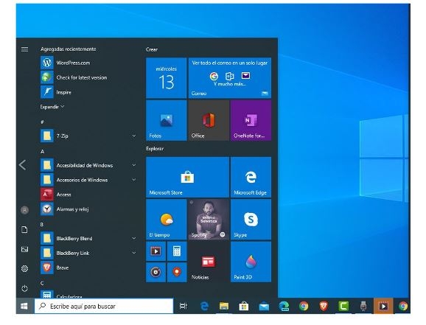Open the small Maps tile

177,272
